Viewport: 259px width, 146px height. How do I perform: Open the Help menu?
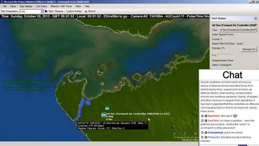coord(87,6)
